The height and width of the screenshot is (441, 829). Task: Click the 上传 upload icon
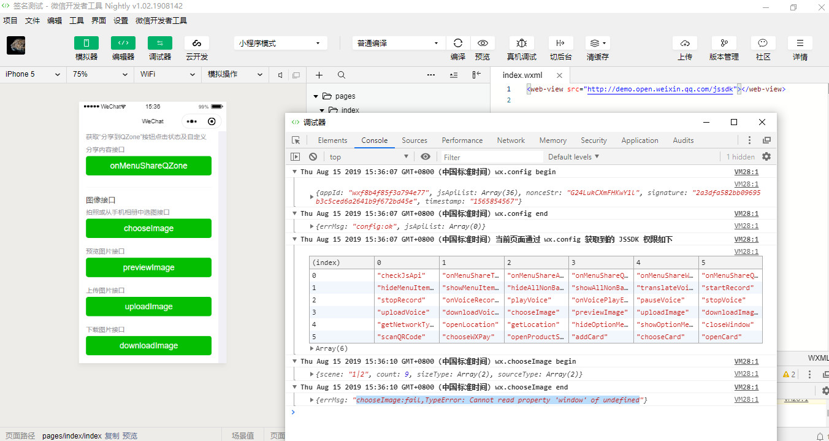click(685, 43)
